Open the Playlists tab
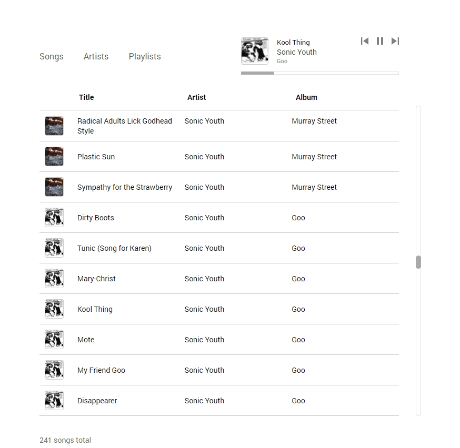Image resolution: width=460 pixels, height=448 pixels. (x=145, y=56)
